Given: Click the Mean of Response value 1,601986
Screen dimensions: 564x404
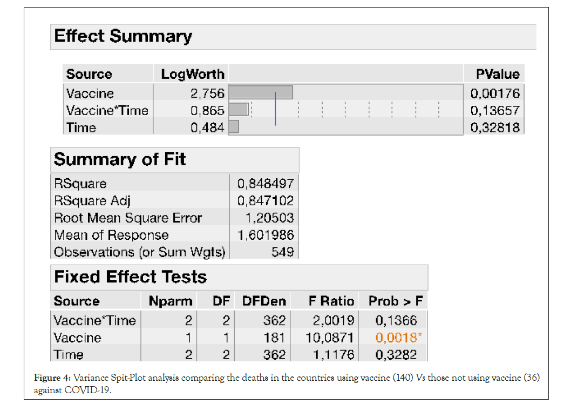Looking at the screenshot, I should click(x=265, y=235).
